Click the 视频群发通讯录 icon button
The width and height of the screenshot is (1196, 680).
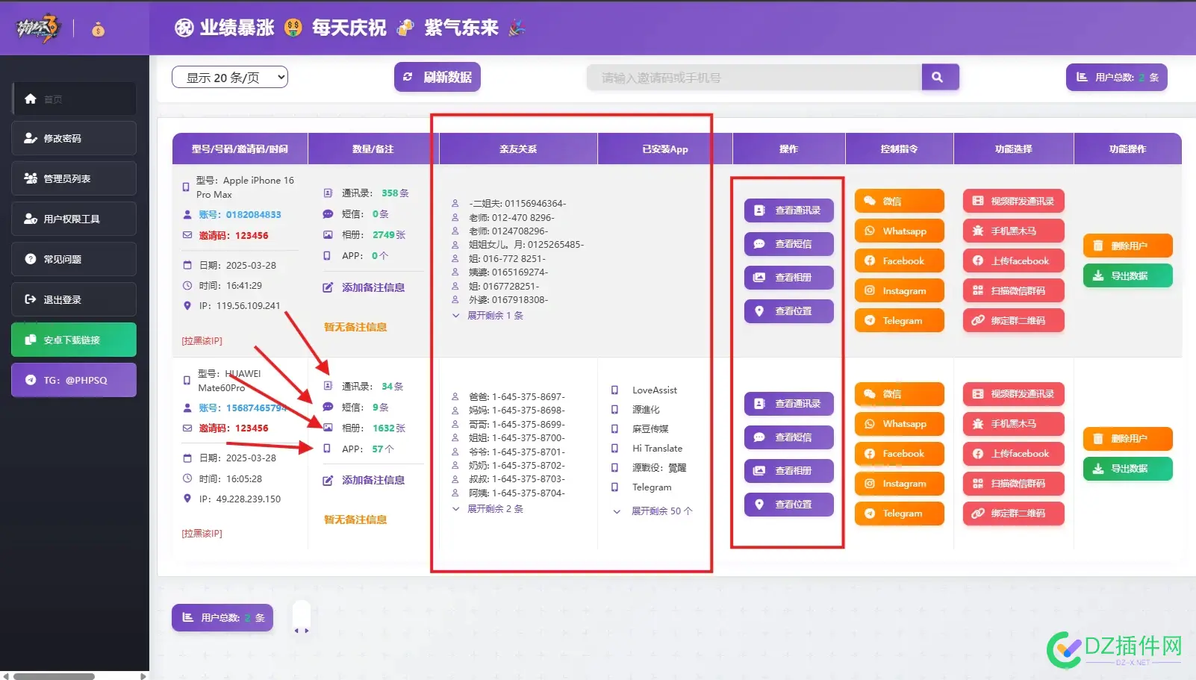tap(1013, 200)
